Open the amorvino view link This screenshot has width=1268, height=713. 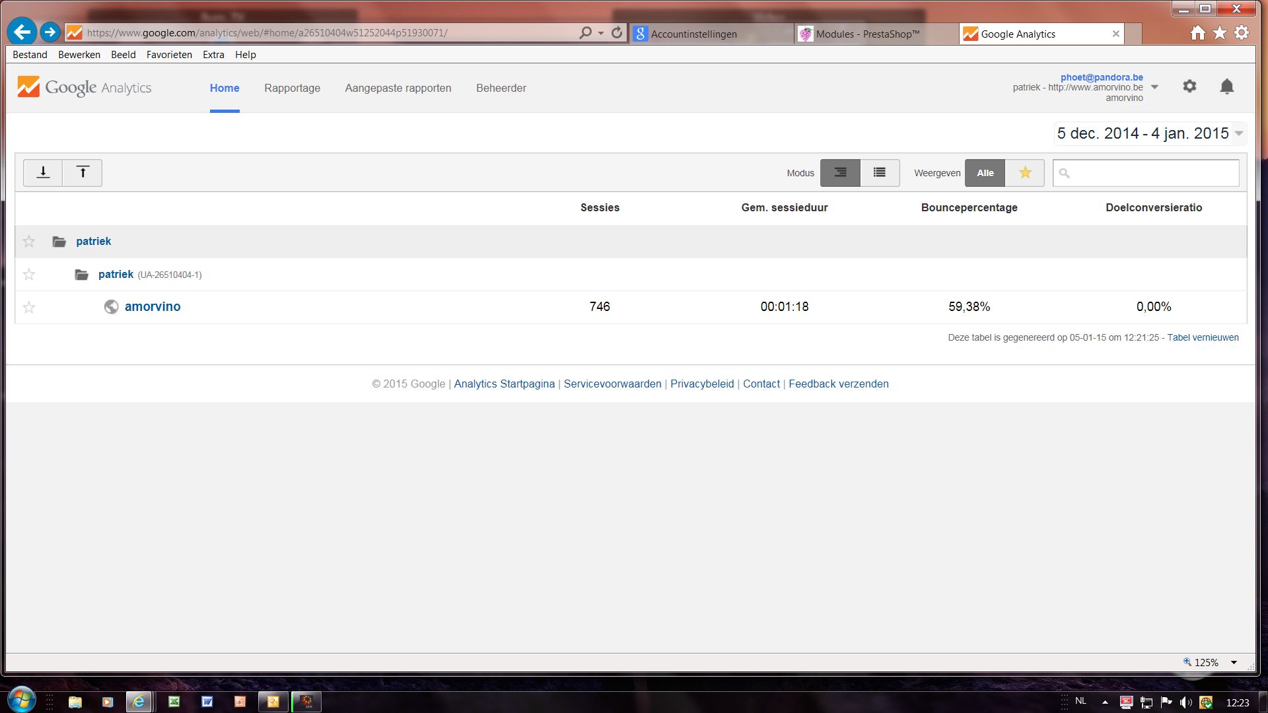point(153,306)
